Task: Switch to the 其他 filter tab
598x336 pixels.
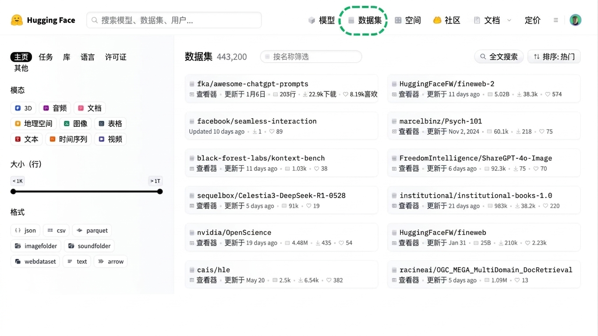Action: click(21, 68)
